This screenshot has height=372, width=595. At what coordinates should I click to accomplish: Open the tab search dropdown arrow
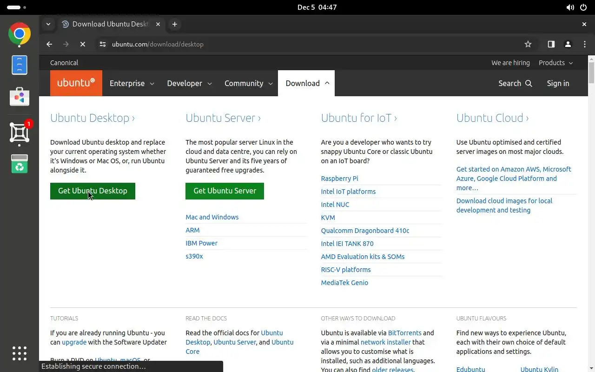(x=48, y=24)
